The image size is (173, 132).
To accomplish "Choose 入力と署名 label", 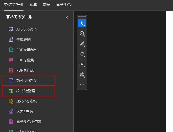I will [x=25, y=111].
